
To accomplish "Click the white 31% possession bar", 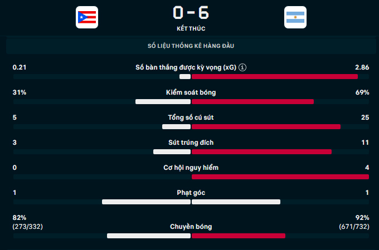I will 163,102.
